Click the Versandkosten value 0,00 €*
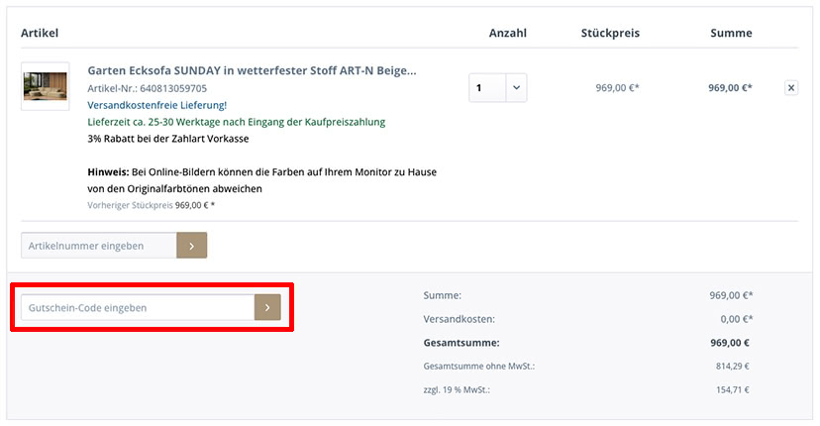Viewport: 820px width, 426px height. 737,319
